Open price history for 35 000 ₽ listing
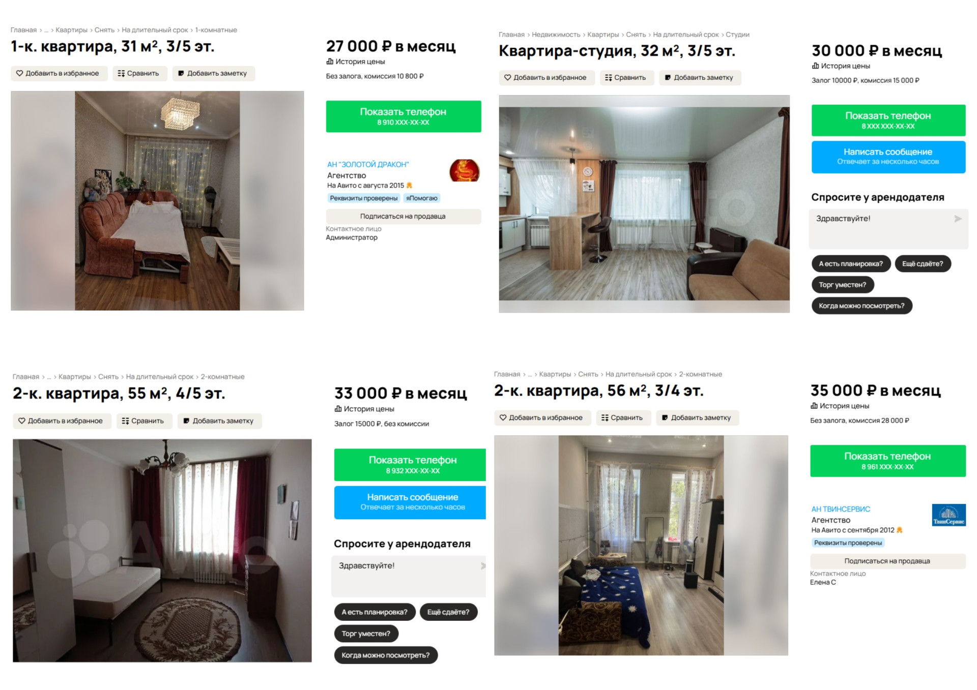This screenshot has width=977, height=690. tap(840, 406)
